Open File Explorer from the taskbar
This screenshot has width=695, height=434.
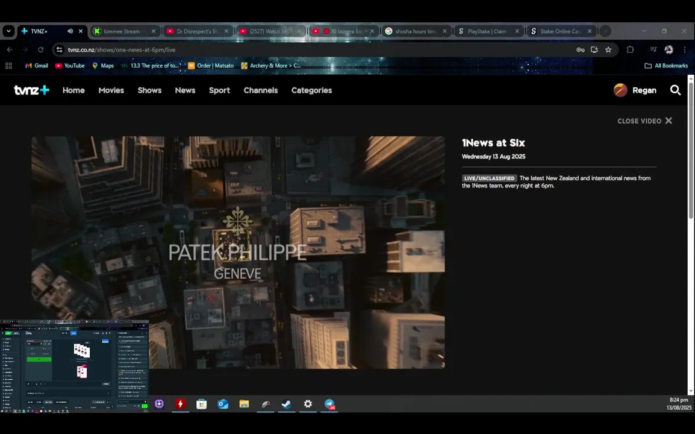[245, 404]
